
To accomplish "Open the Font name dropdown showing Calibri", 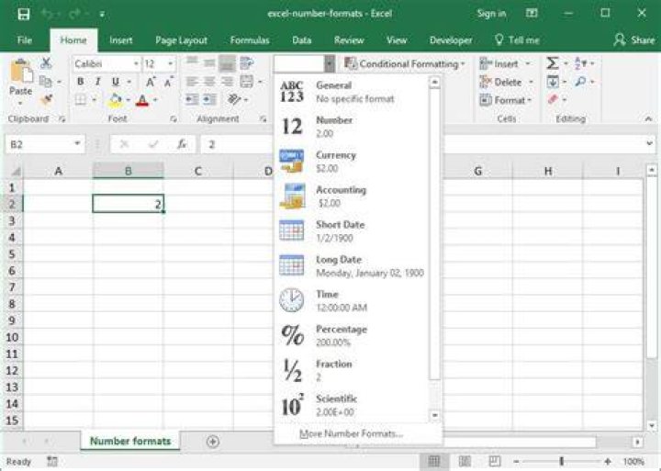I will 136,64.
